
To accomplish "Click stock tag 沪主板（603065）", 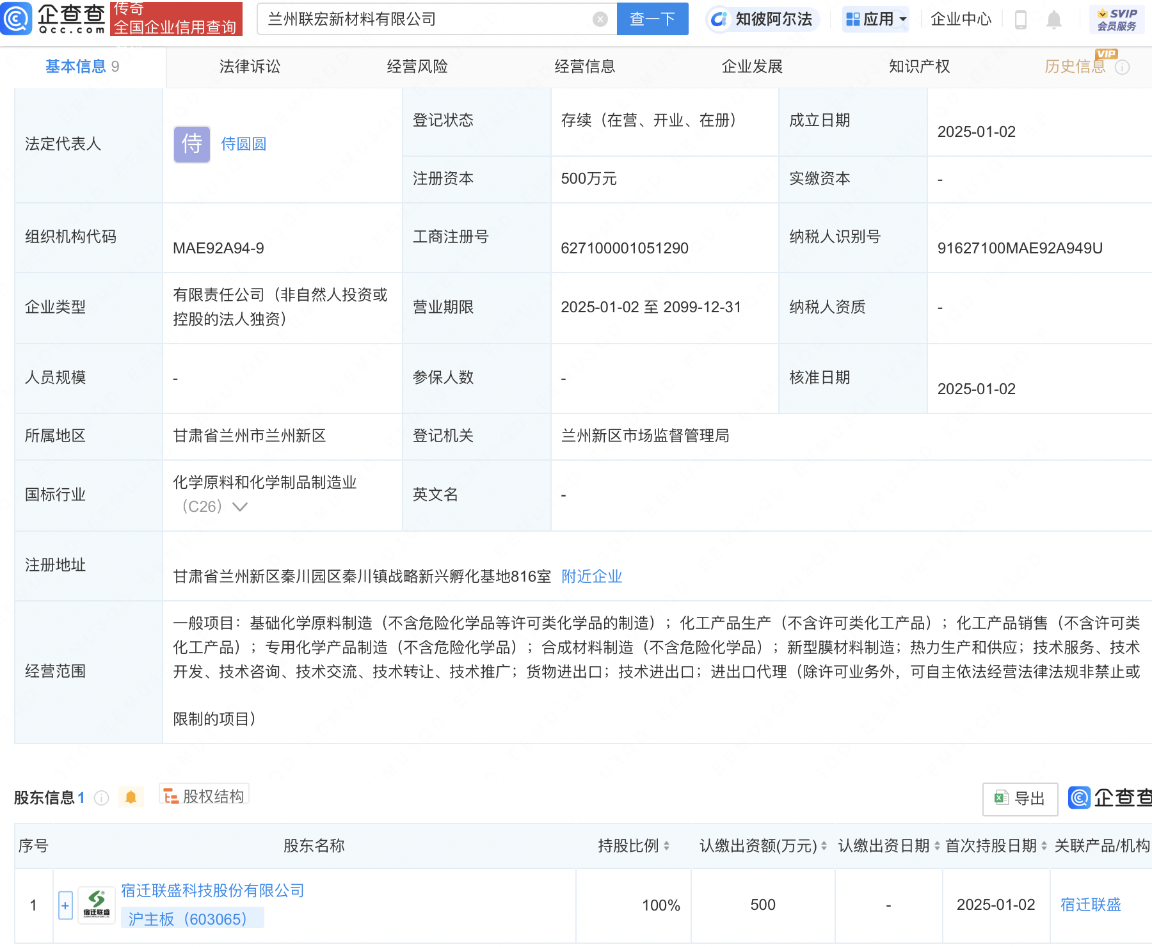I will coord(193,919).
